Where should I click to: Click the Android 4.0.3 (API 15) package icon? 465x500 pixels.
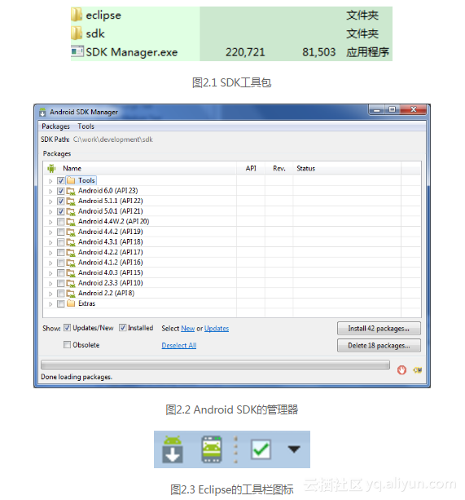71,273
